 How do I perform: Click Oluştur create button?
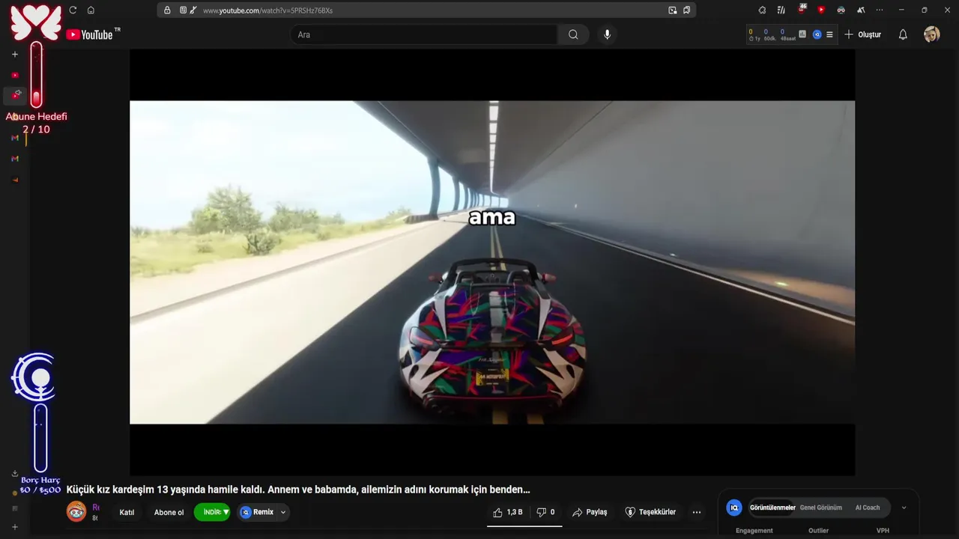click(x=863, y=34)
